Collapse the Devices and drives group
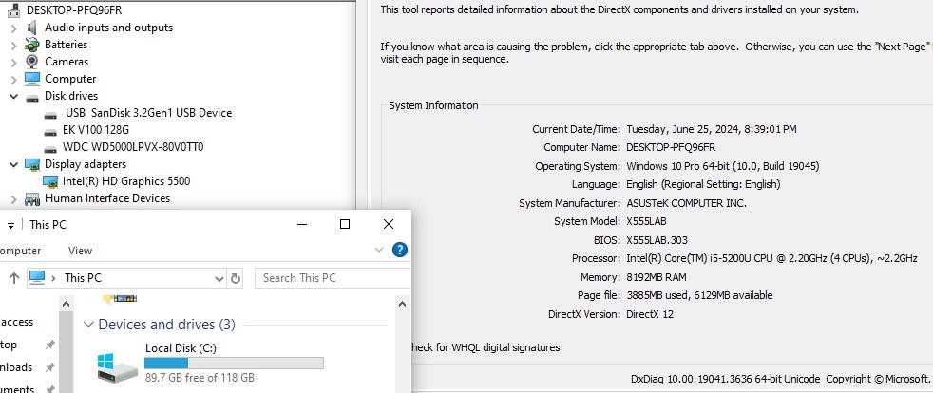933x393 pixels. tap(89, 325)
